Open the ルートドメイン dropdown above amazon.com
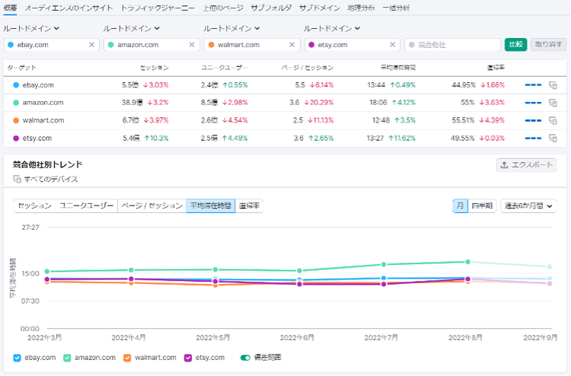The width and height of the screenshot is (571, 376). (x=132, y=28)
